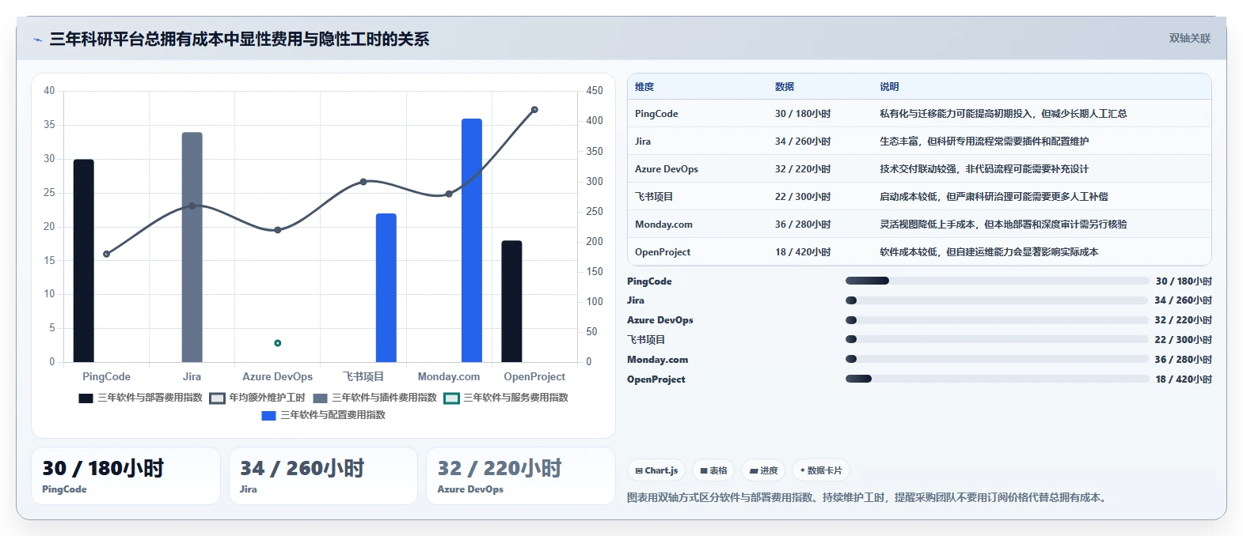
Task: Click the Monday.com progress bar
Action: click(x=997, y=359)
